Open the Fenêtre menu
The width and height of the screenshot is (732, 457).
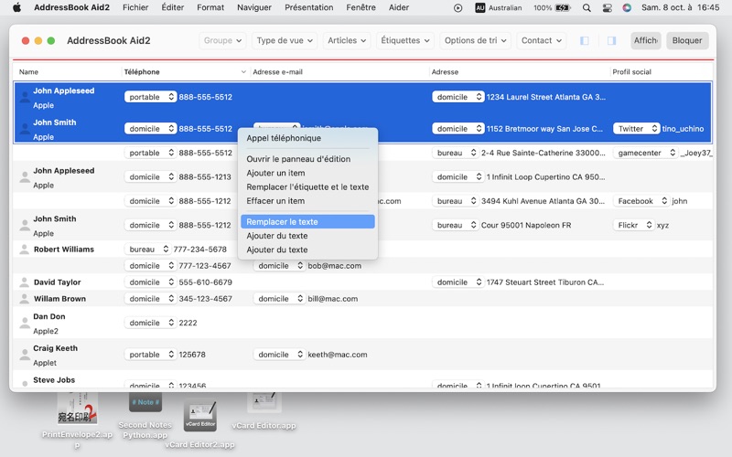tap(361, 7)
